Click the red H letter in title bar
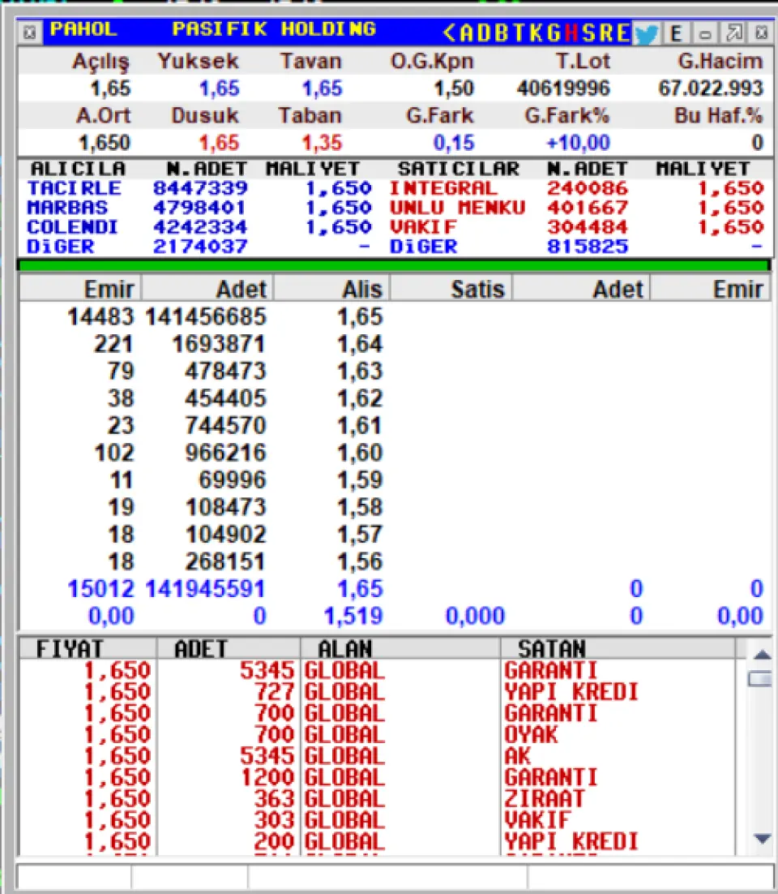The image size is (778, 894). coord(573,32)
